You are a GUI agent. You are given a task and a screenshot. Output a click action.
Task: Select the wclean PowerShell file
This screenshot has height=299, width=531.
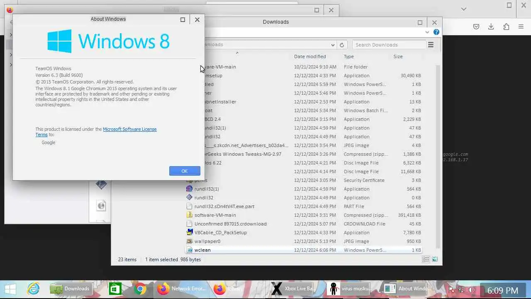[303, 250]
